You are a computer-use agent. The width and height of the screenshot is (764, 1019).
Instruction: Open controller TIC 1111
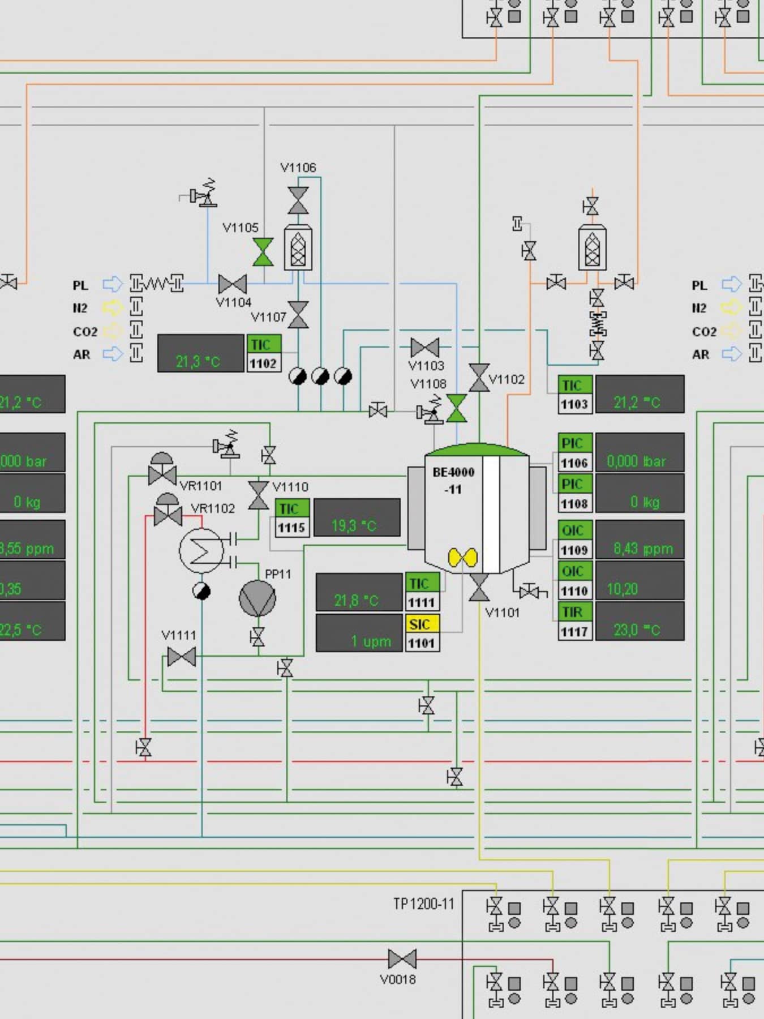pyautogui.click(x=422, y=593)
